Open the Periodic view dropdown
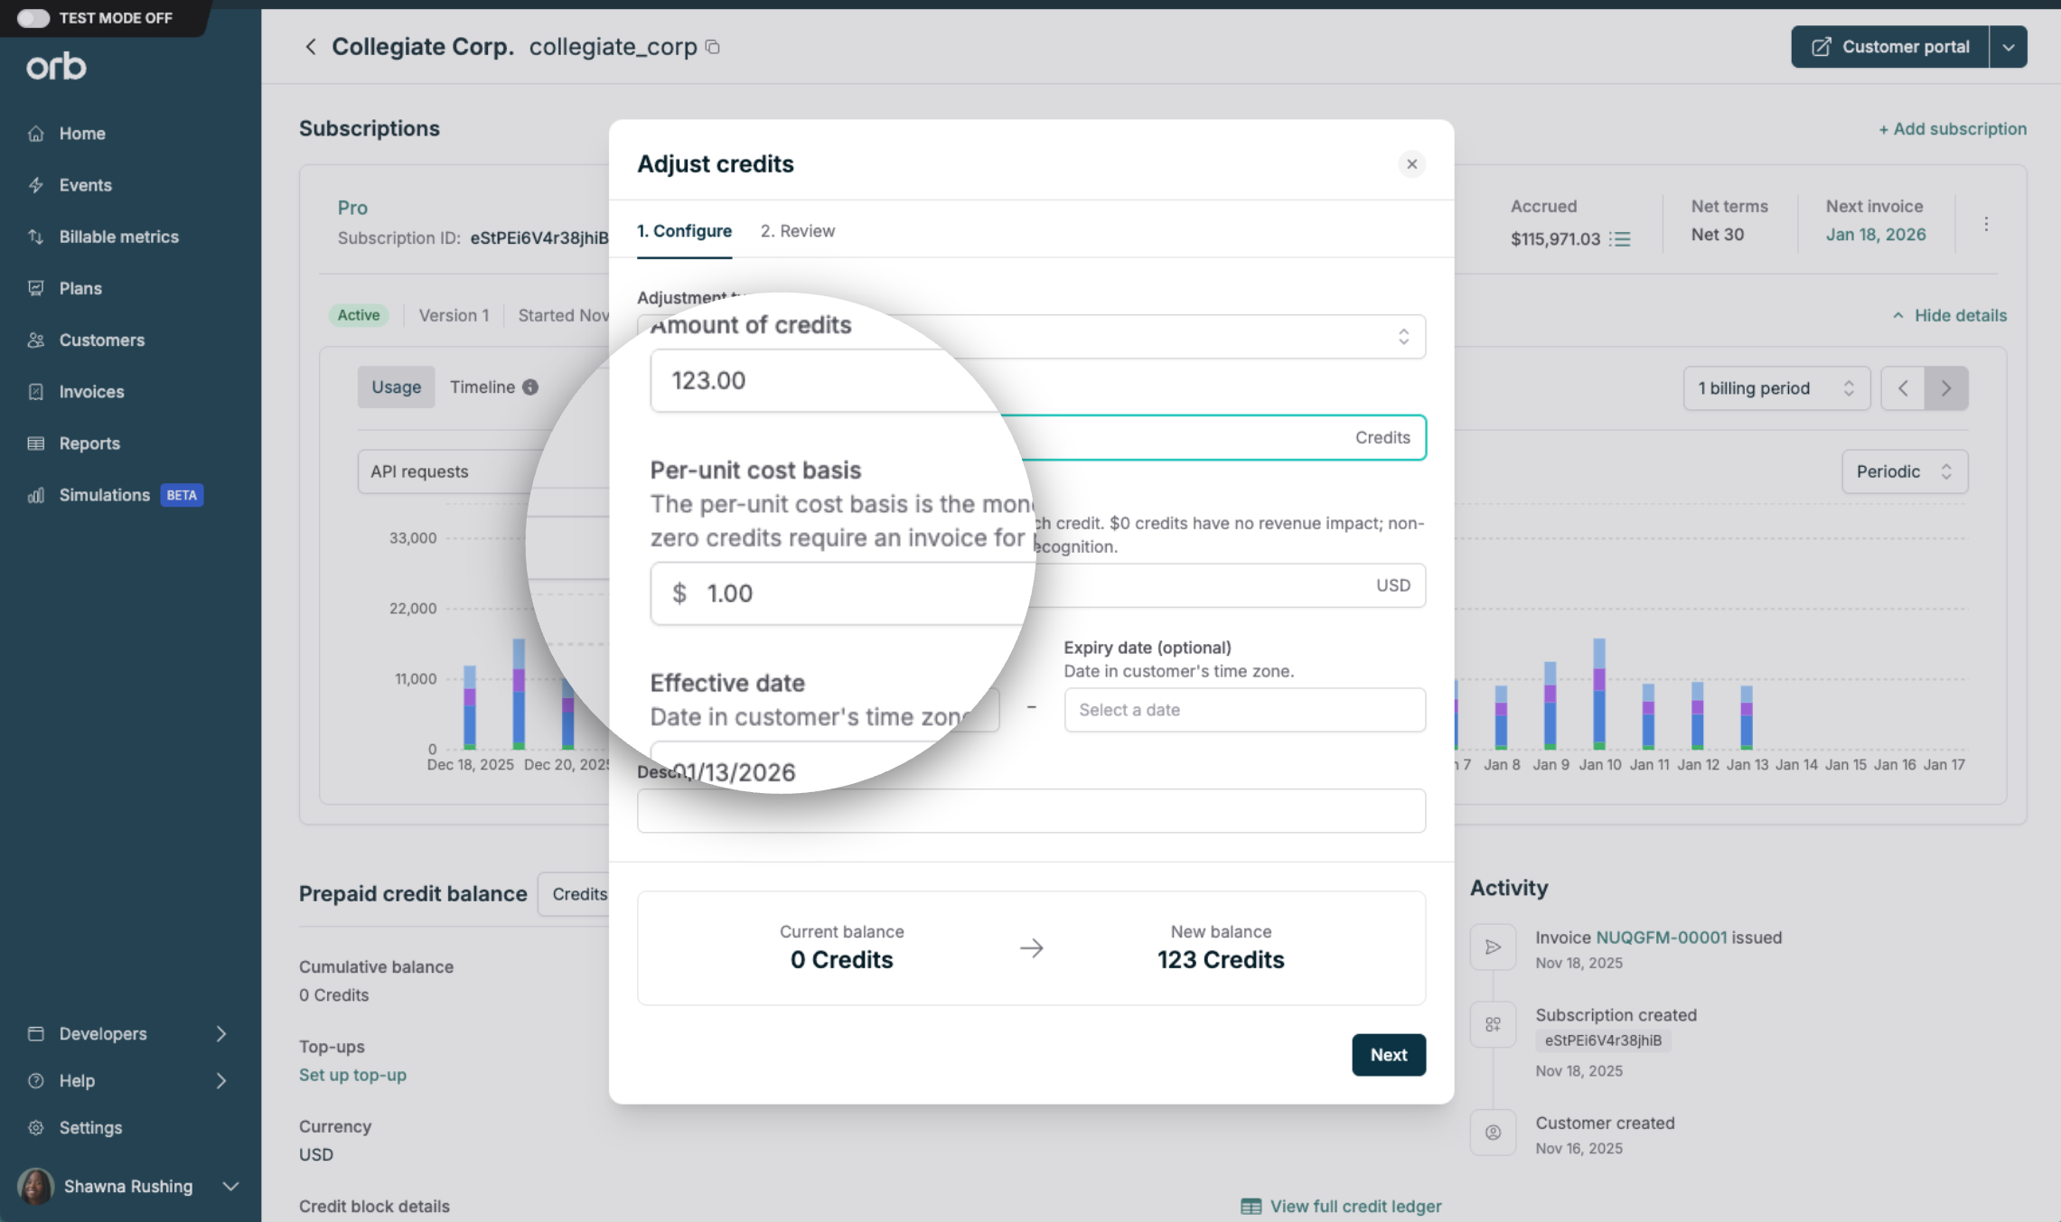Screen dimensions: 2061x1222 pos(1904,471)
